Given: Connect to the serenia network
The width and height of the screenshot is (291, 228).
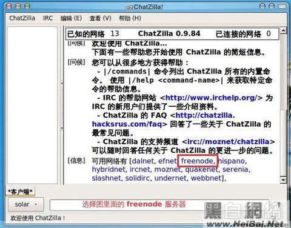Looking at the screenshot, I should (235, 169).
